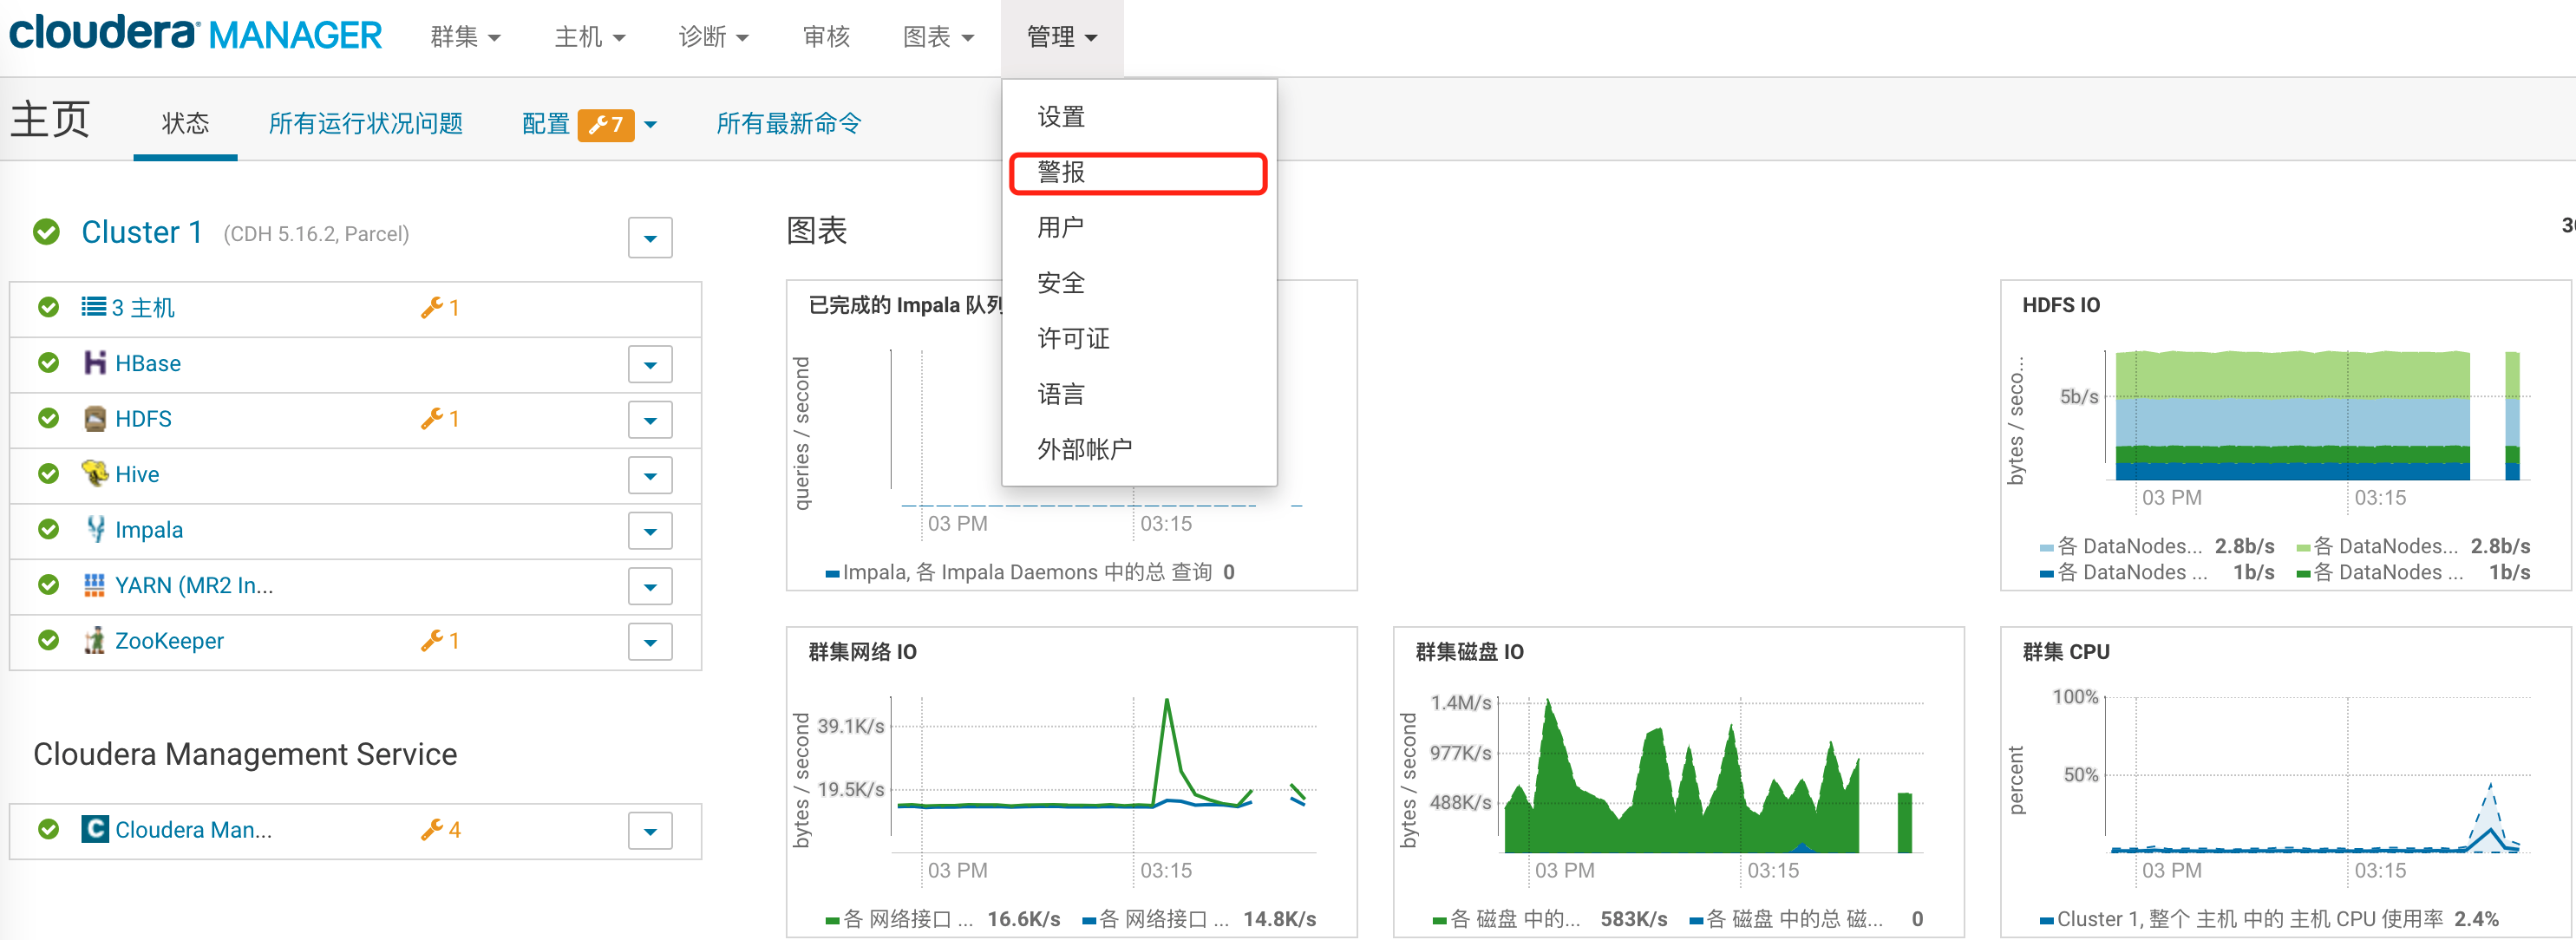Expand the Impala service dropdown arrow
This screenshot has height=940, width=2576.
pos(650,530)
